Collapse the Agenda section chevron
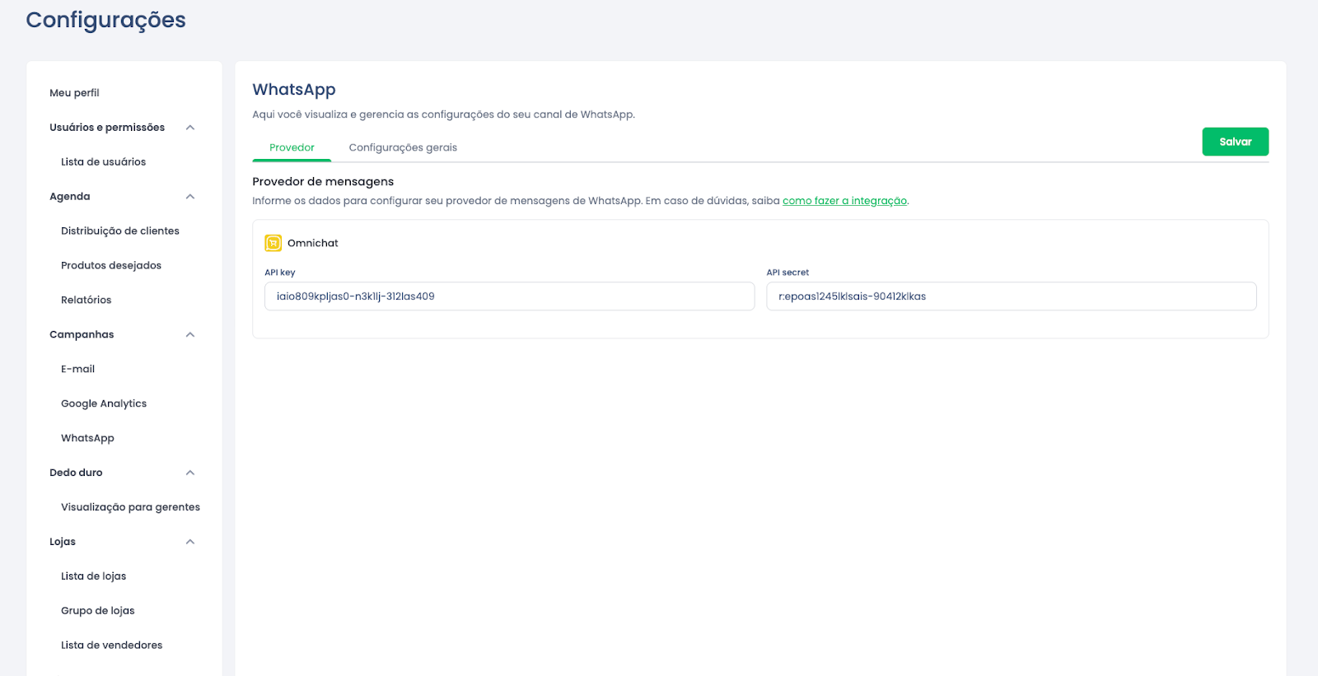This screenshot has width=1318, height=676. point(190,197)
